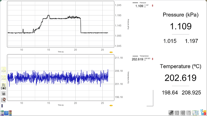Click the legend value 1.109
This screenshot has width=207, height=116.
tap(139, 6)
